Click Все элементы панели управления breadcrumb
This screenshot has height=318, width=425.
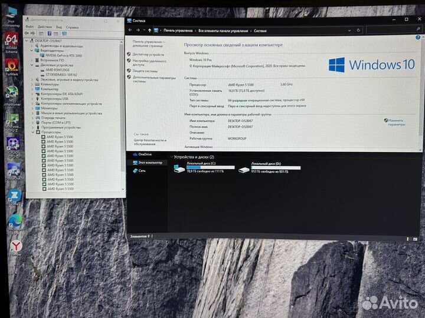point(223,31)
